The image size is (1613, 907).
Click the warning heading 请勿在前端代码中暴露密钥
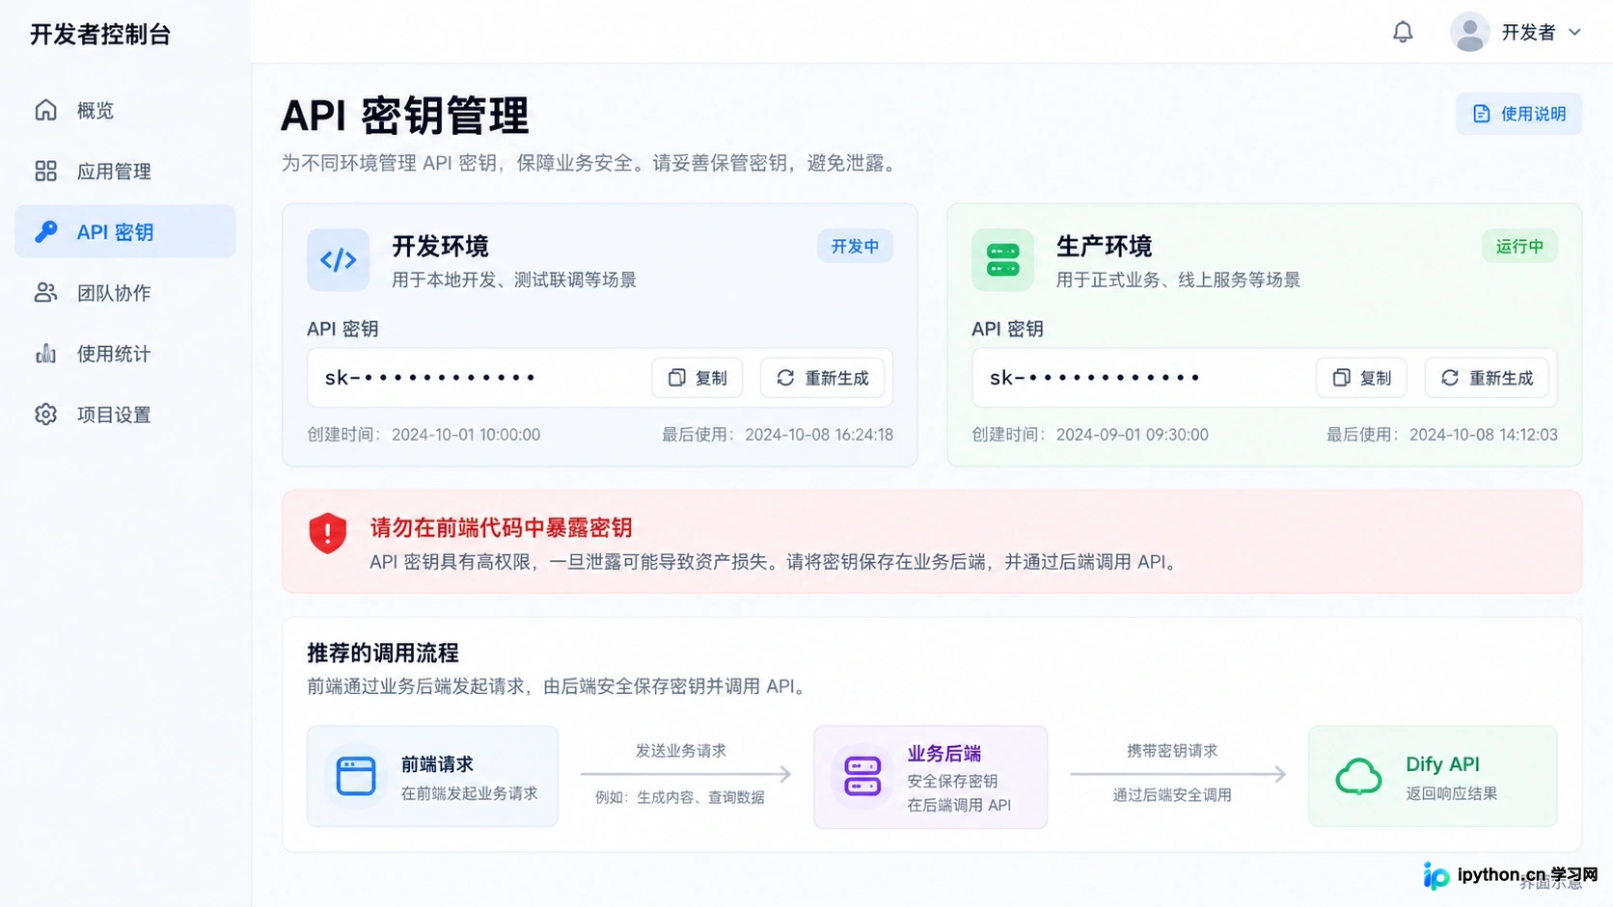(x=501, y=528)
